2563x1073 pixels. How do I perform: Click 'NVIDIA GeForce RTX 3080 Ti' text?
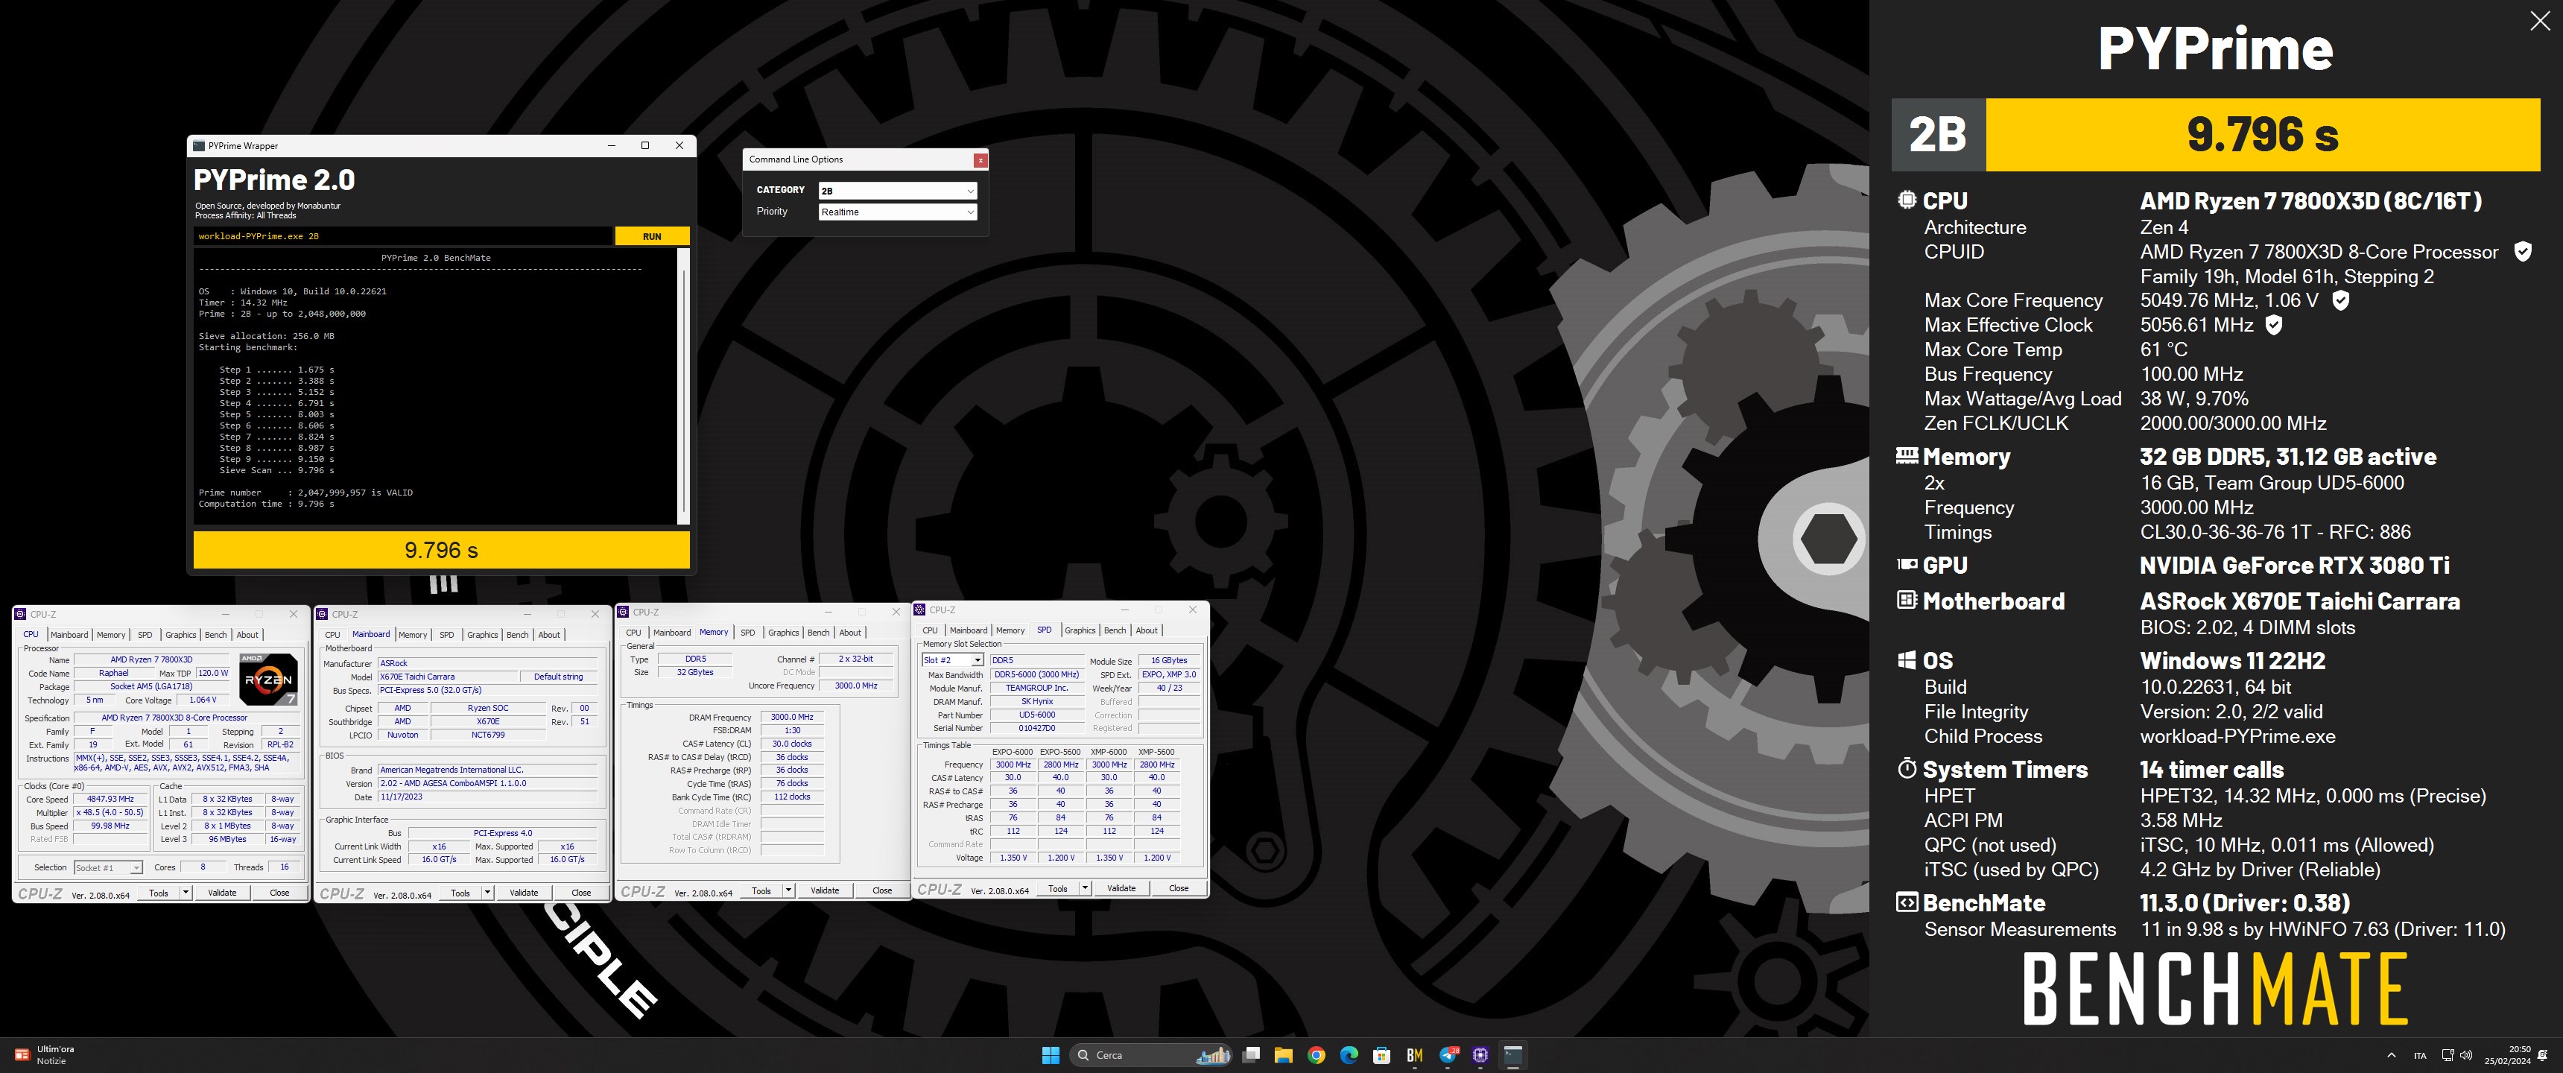click(x=2294, y=566)
